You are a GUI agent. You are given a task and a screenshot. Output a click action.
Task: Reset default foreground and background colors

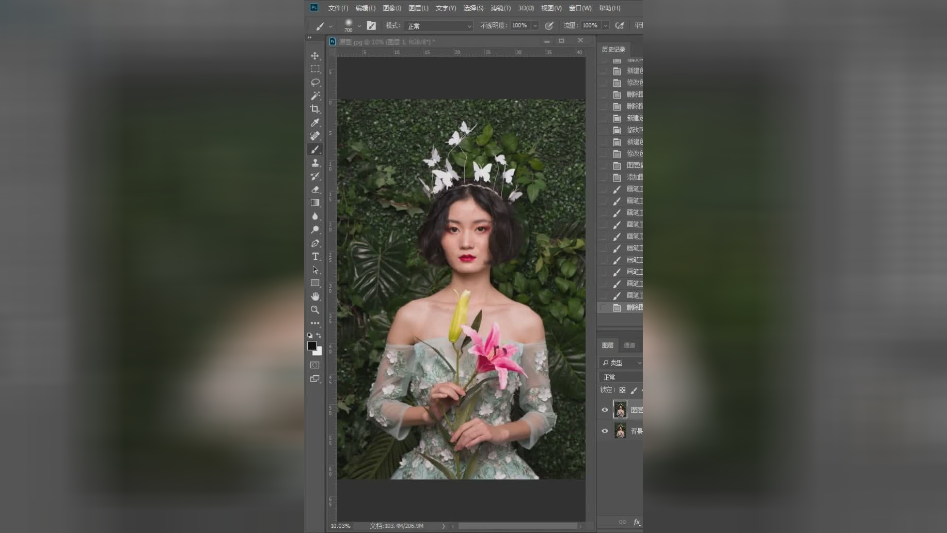click(310, 335)
